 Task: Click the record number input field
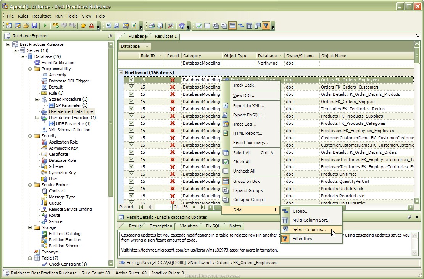164,207
